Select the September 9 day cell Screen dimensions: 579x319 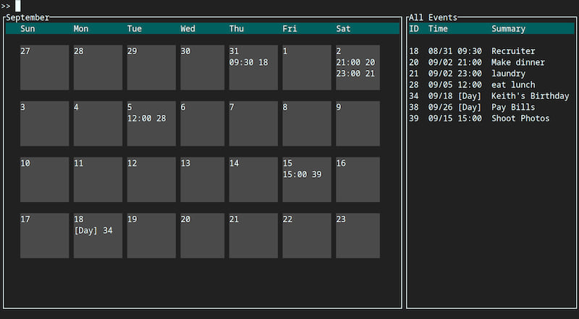[358, 123]
